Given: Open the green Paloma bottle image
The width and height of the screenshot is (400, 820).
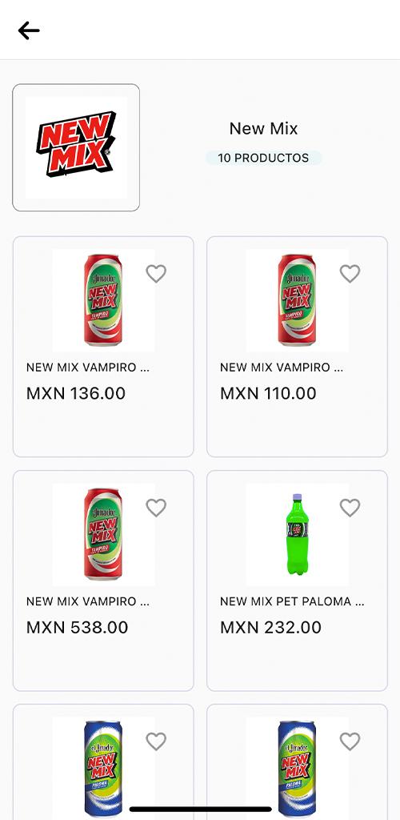Looking at the screenshot, I should 297,534.
